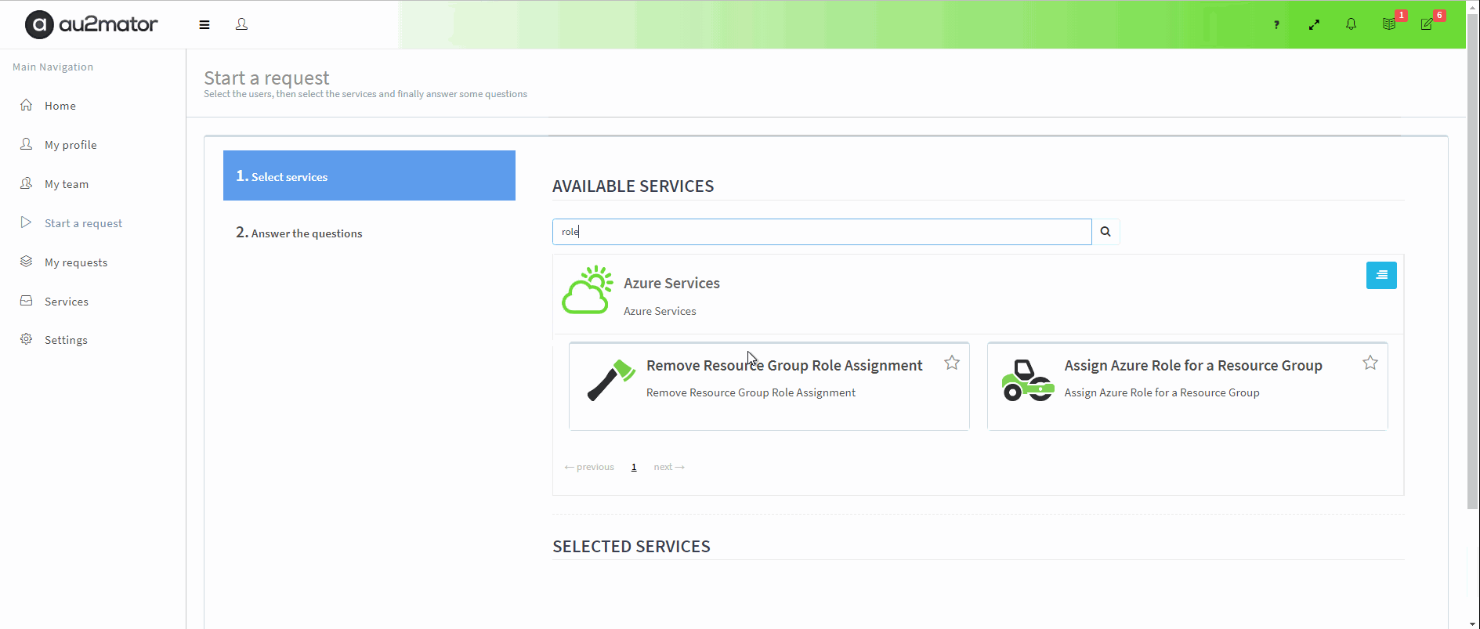This screenshot has width=1480, height=629.
Task: Click the hamburger menu icon in header
Action: [x=204, y=25]
